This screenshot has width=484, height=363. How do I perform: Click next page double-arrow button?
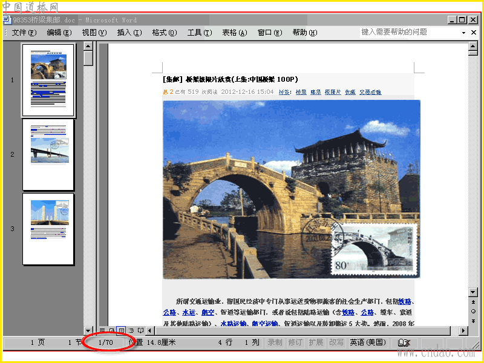[473, 321]
